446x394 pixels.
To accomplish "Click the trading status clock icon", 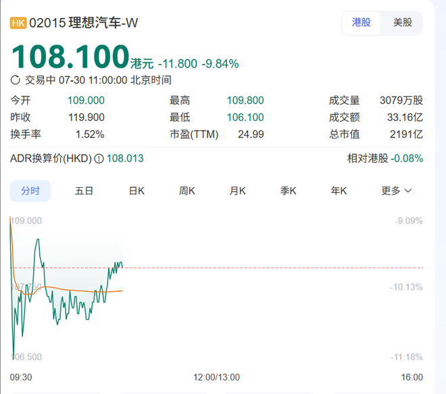I will [x=16, y=80].
